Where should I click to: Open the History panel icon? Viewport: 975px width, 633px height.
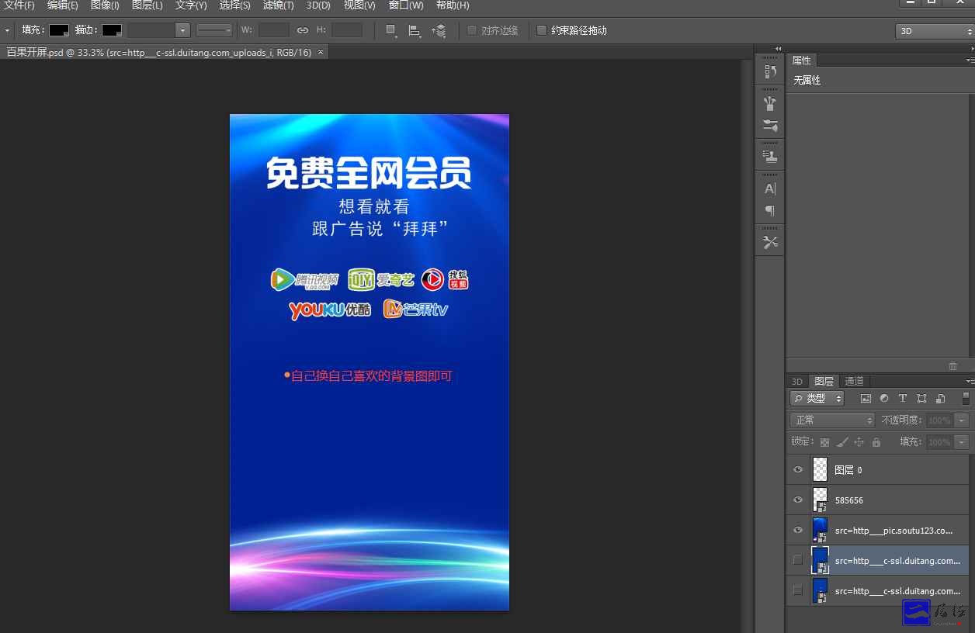(770, 71)
